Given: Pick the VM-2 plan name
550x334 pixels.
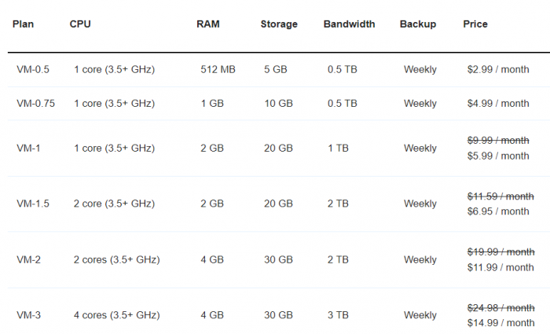Looking at the screenshot, I should coord(28,259).
